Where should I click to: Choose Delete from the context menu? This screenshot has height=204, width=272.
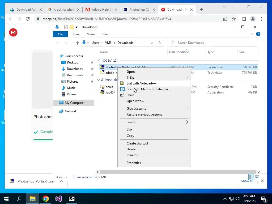tap(154, 149)
